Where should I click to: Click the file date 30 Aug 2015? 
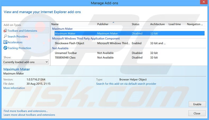[x=38, y=84]
